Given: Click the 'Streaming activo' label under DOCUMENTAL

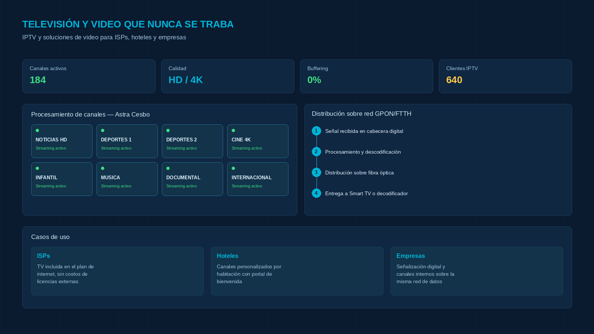Looking at the screenshot, I should tap(182, 186).
